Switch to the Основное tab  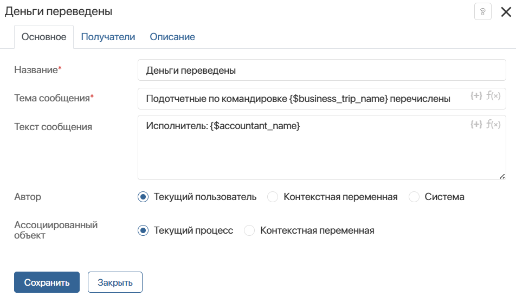(44, 37)
